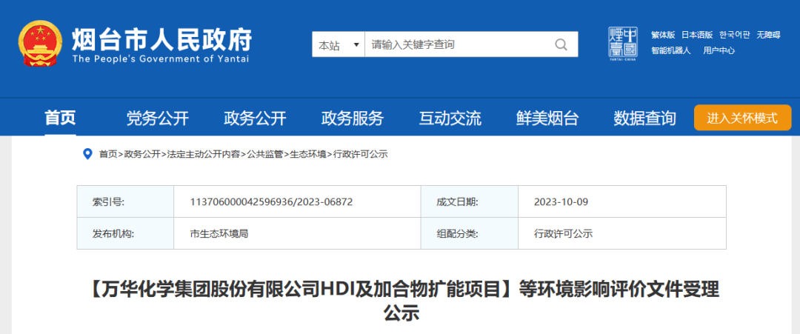Open the 政务公开 navigation tab
Viewport: 800px width, 334px height.
pyautogui.click(x=255, y=118)
